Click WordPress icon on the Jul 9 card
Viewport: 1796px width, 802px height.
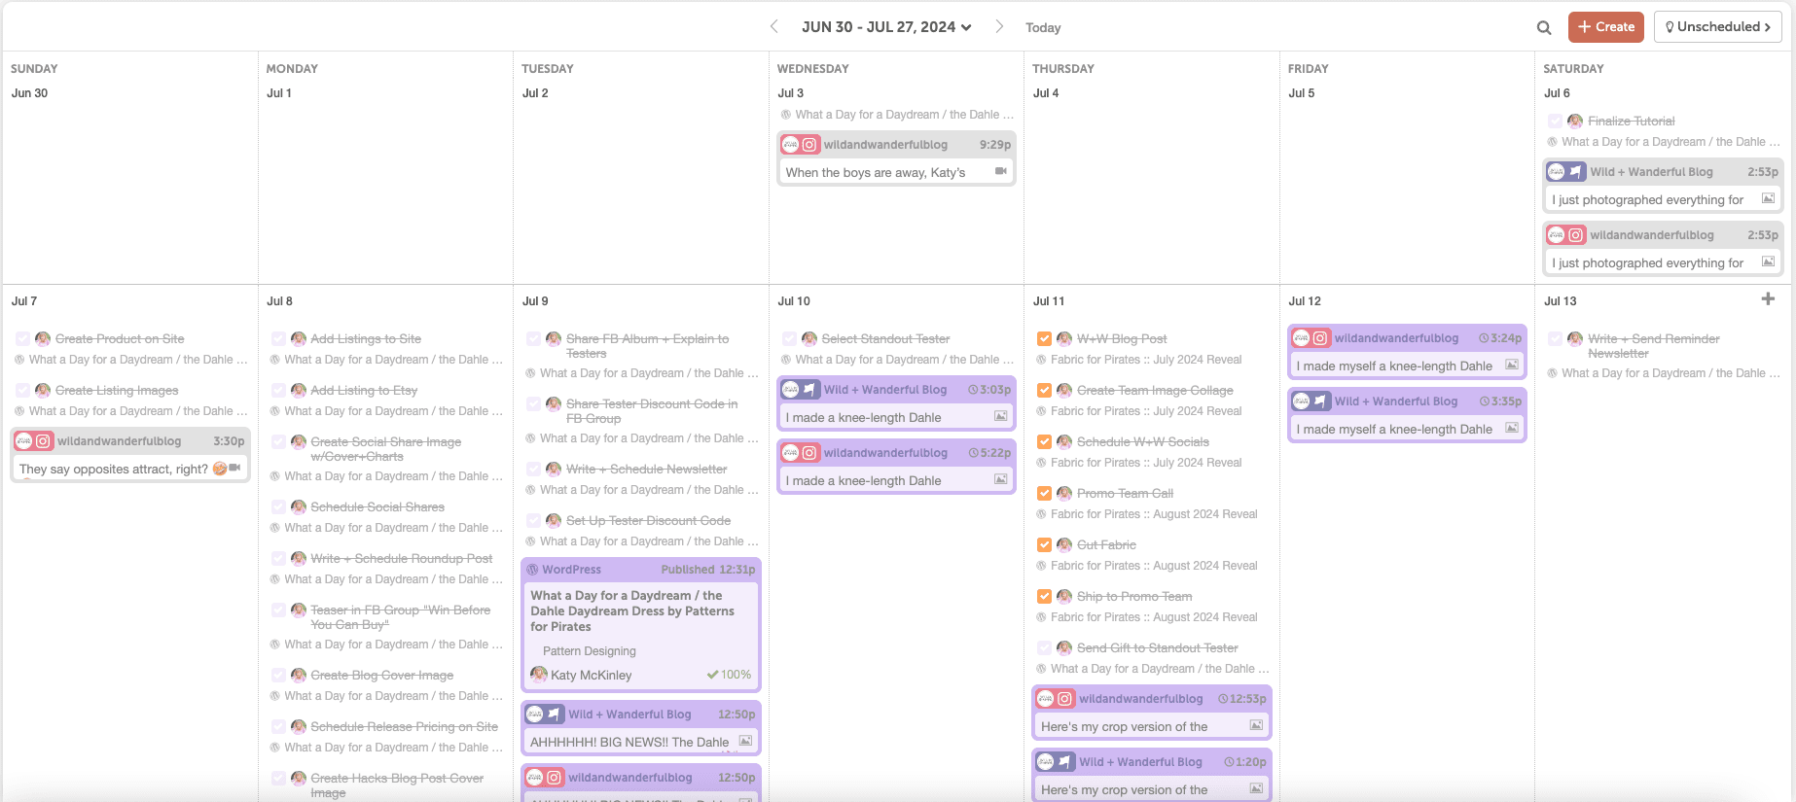(532, 570)
